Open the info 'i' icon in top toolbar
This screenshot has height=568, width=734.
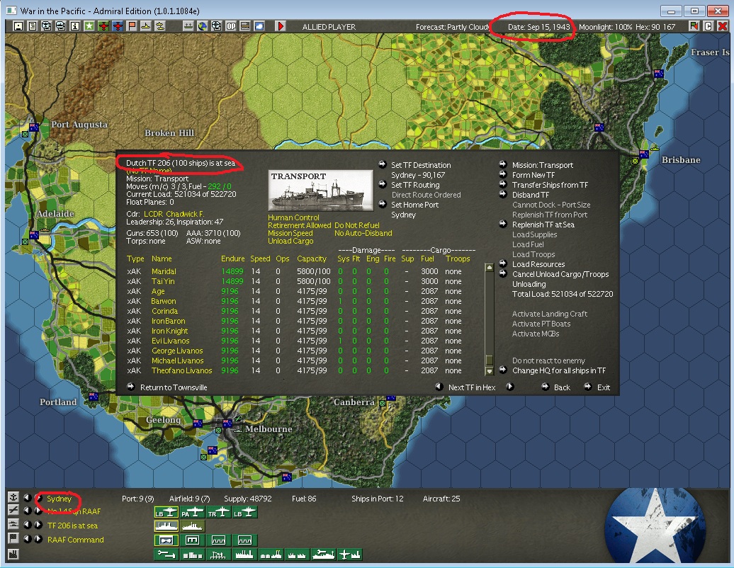75,26
